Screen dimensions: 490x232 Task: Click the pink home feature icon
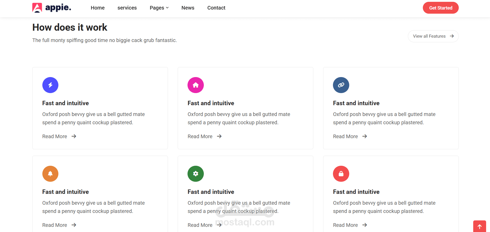(x=196, y=85)
